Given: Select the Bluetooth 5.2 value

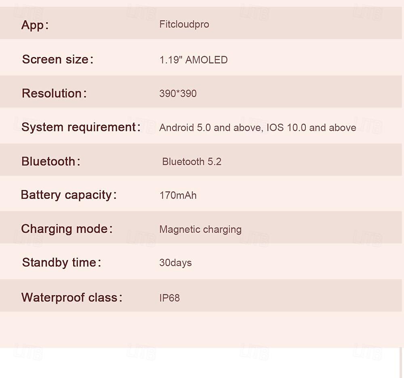Looking at the screenshot, I should tap(191, 162).
